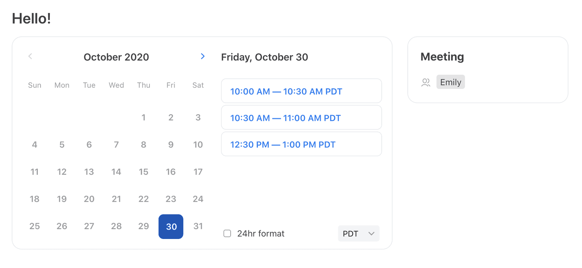Expand the timezone chevron arrow
Screen dimensions: 582x268
[x=371, y=234]
